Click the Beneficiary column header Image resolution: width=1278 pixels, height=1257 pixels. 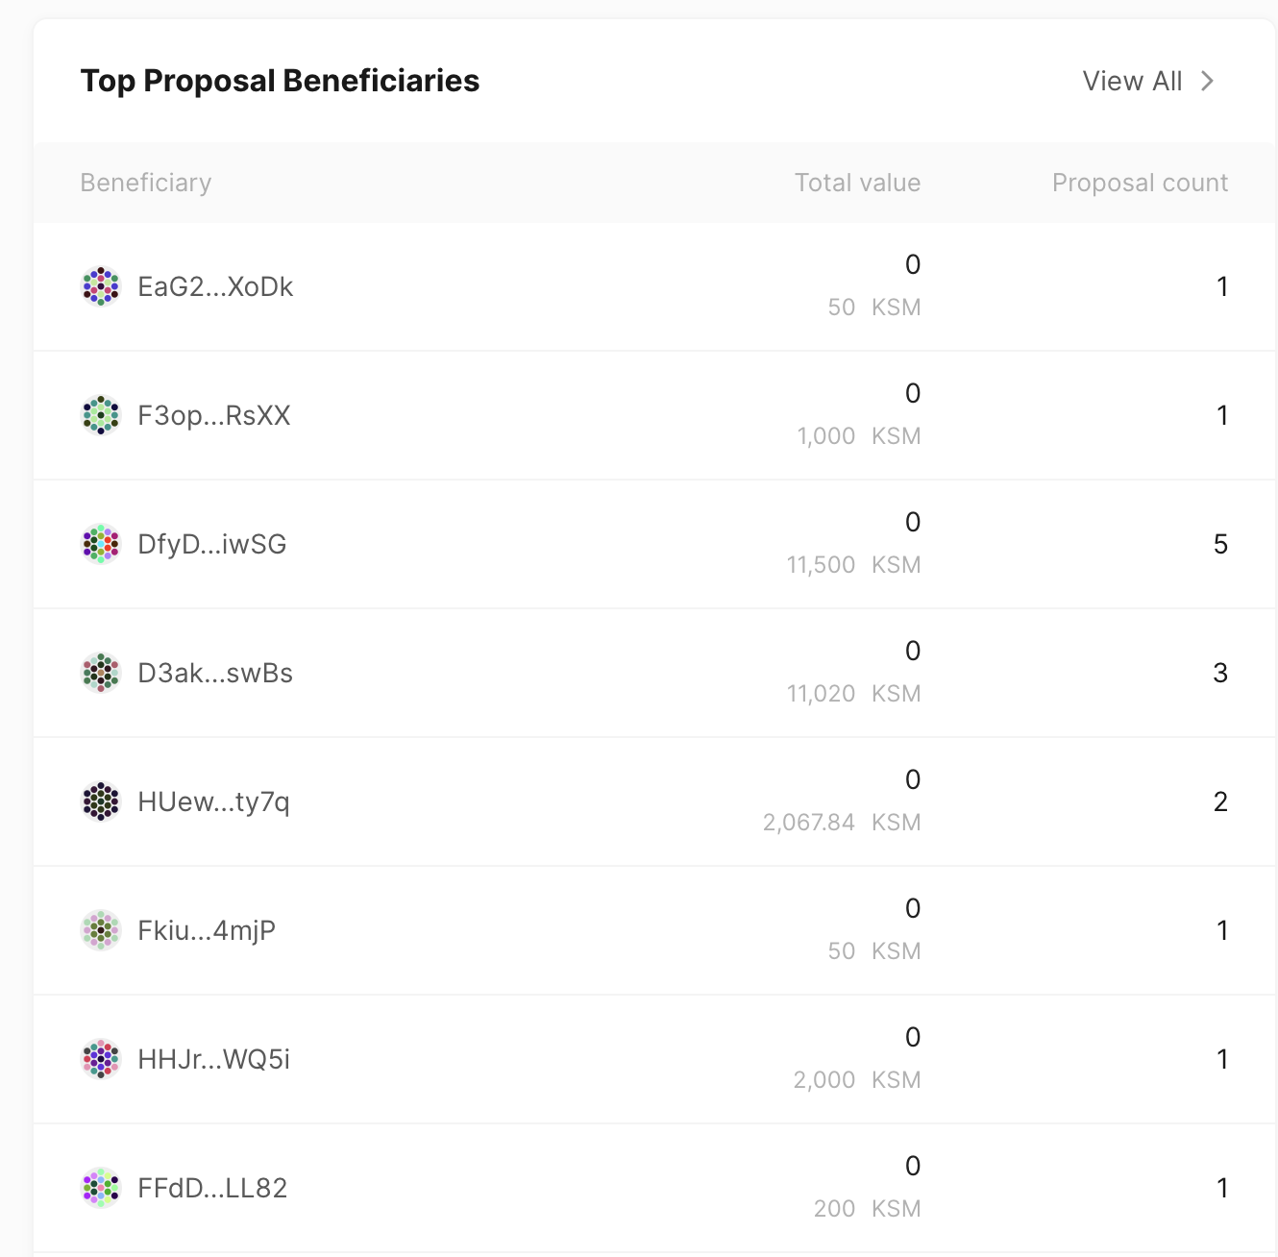(x=146, y=183)
